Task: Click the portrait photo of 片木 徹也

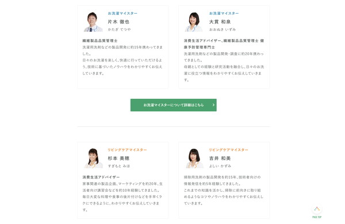Action: click(x=93, y=22)
